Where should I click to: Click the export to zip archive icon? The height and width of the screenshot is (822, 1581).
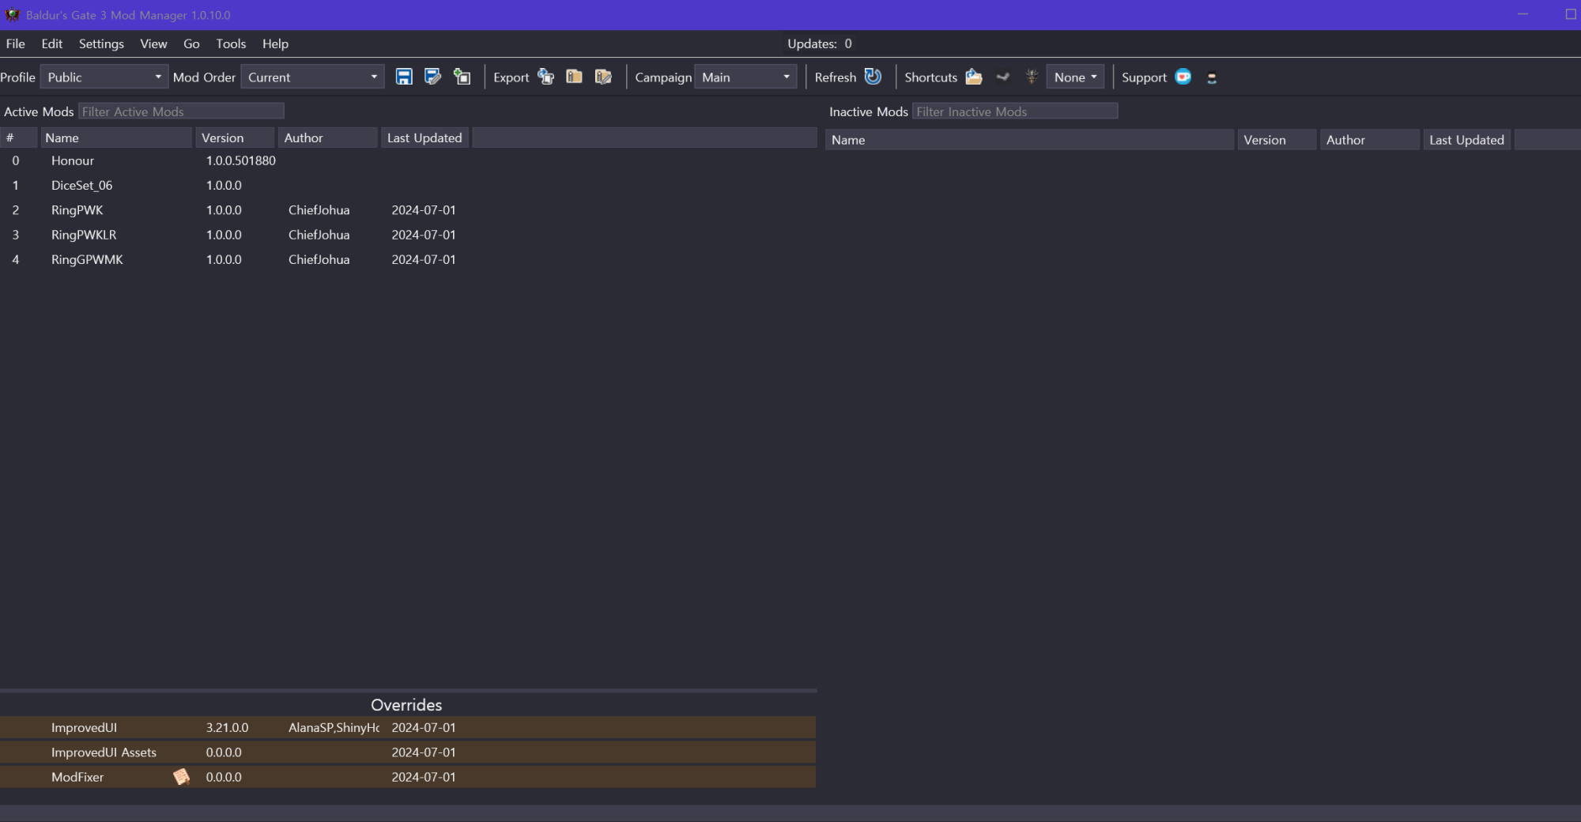(575, 77)
